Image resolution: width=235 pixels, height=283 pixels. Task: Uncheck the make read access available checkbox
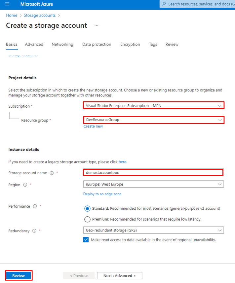pos(86,240)
